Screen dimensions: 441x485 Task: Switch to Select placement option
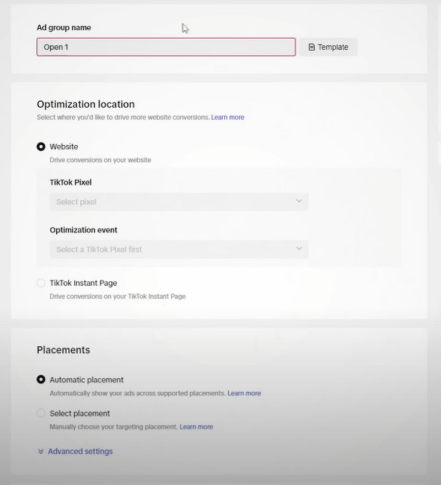[41, 413]
